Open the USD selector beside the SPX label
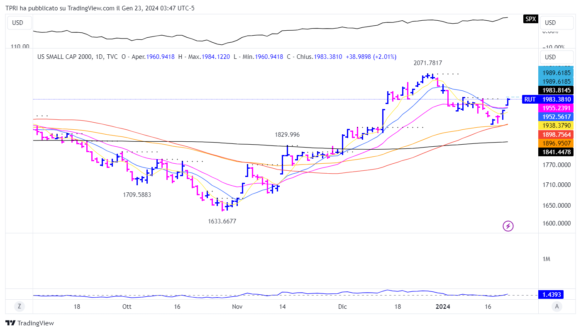Screen dimensions: 581x332 [x=550, y=23]
